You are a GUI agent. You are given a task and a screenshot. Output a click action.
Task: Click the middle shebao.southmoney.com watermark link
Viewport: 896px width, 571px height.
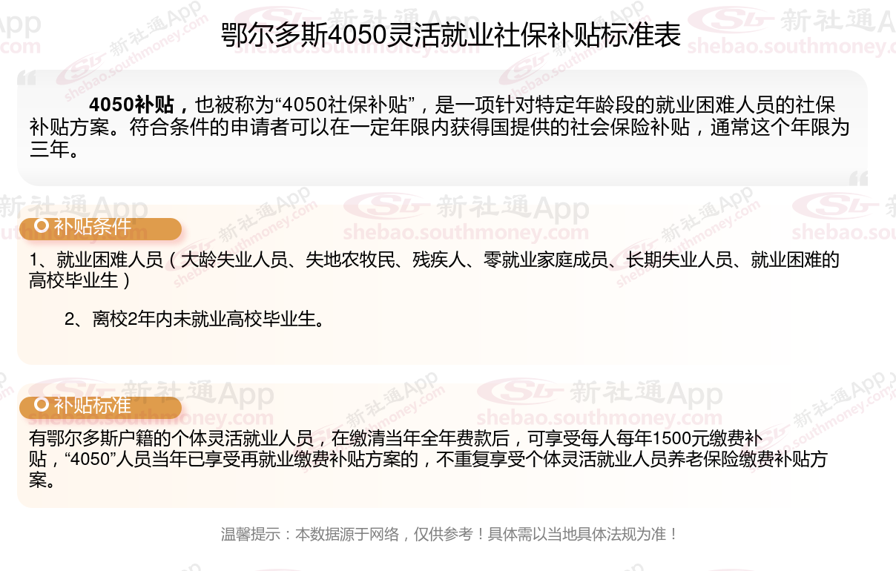465,232
